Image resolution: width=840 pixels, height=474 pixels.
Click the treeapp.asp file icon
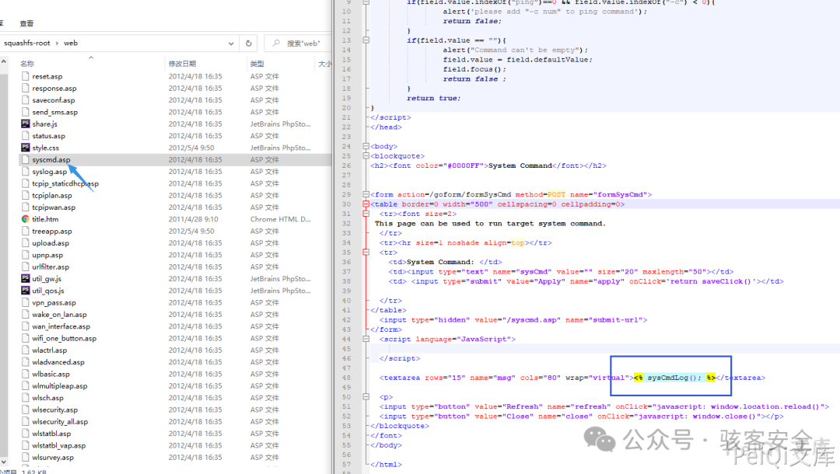pyautogui.click(x=25, y=231)
